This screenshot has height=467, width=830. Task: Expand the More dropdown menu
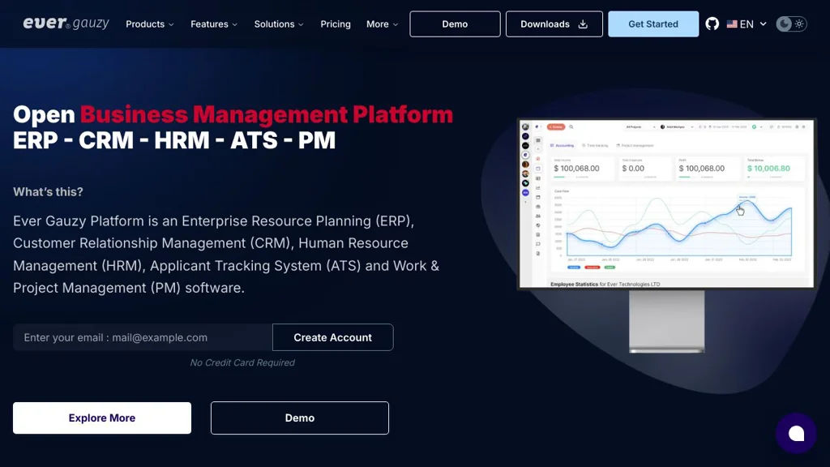tap(383, 24)
